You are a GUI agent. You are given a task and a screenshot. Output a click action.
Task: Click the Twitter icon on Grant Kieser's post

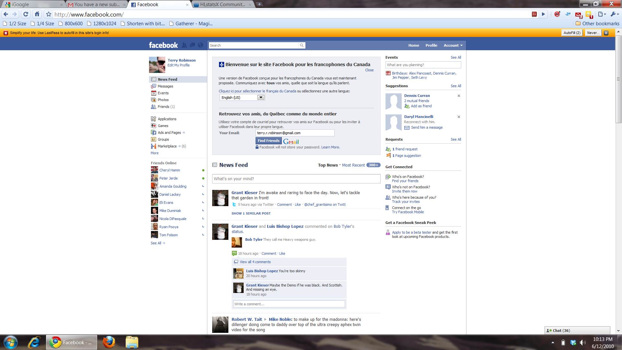[234, 204]
